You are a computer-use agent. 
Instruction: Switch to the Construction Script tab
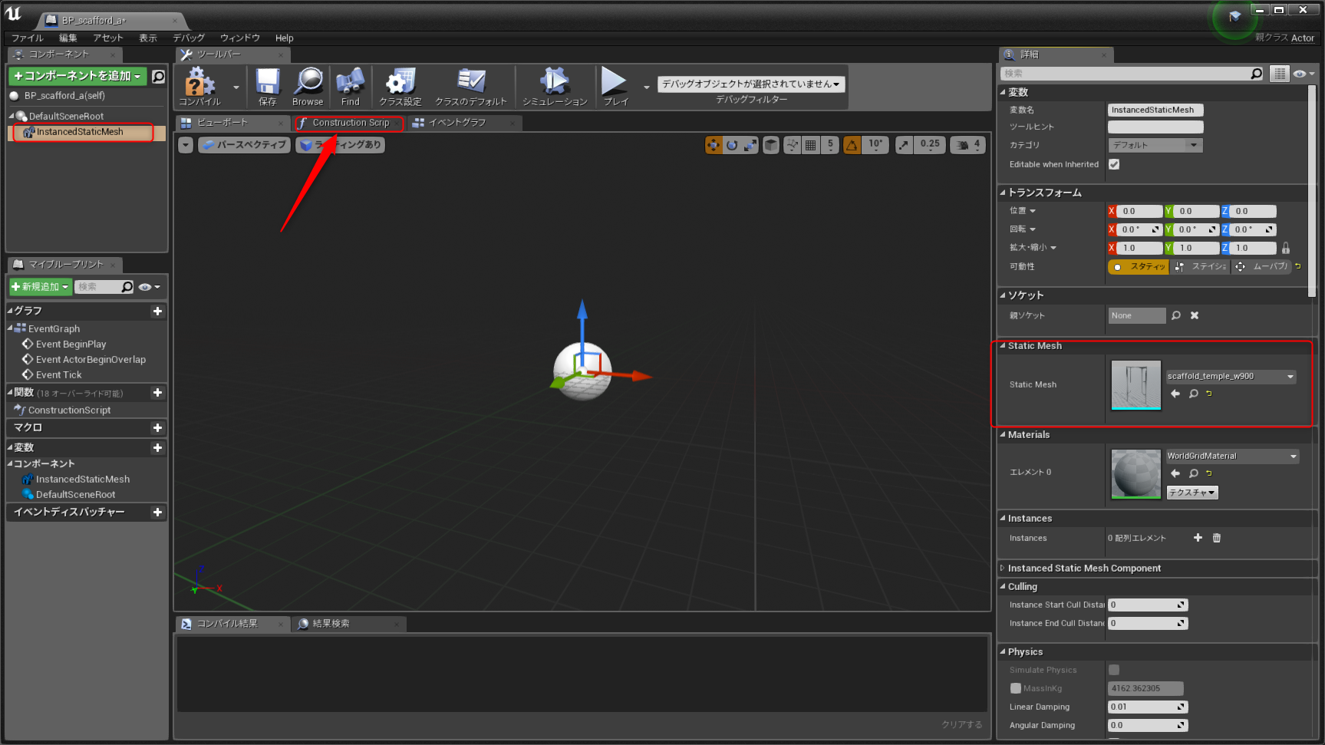349,123
